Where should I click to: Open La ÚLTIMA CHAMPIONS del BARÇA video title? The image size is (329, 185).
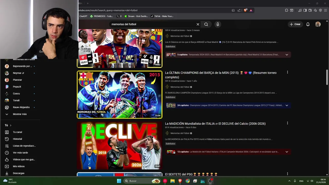pyautogui.click(x=221, y=75)
